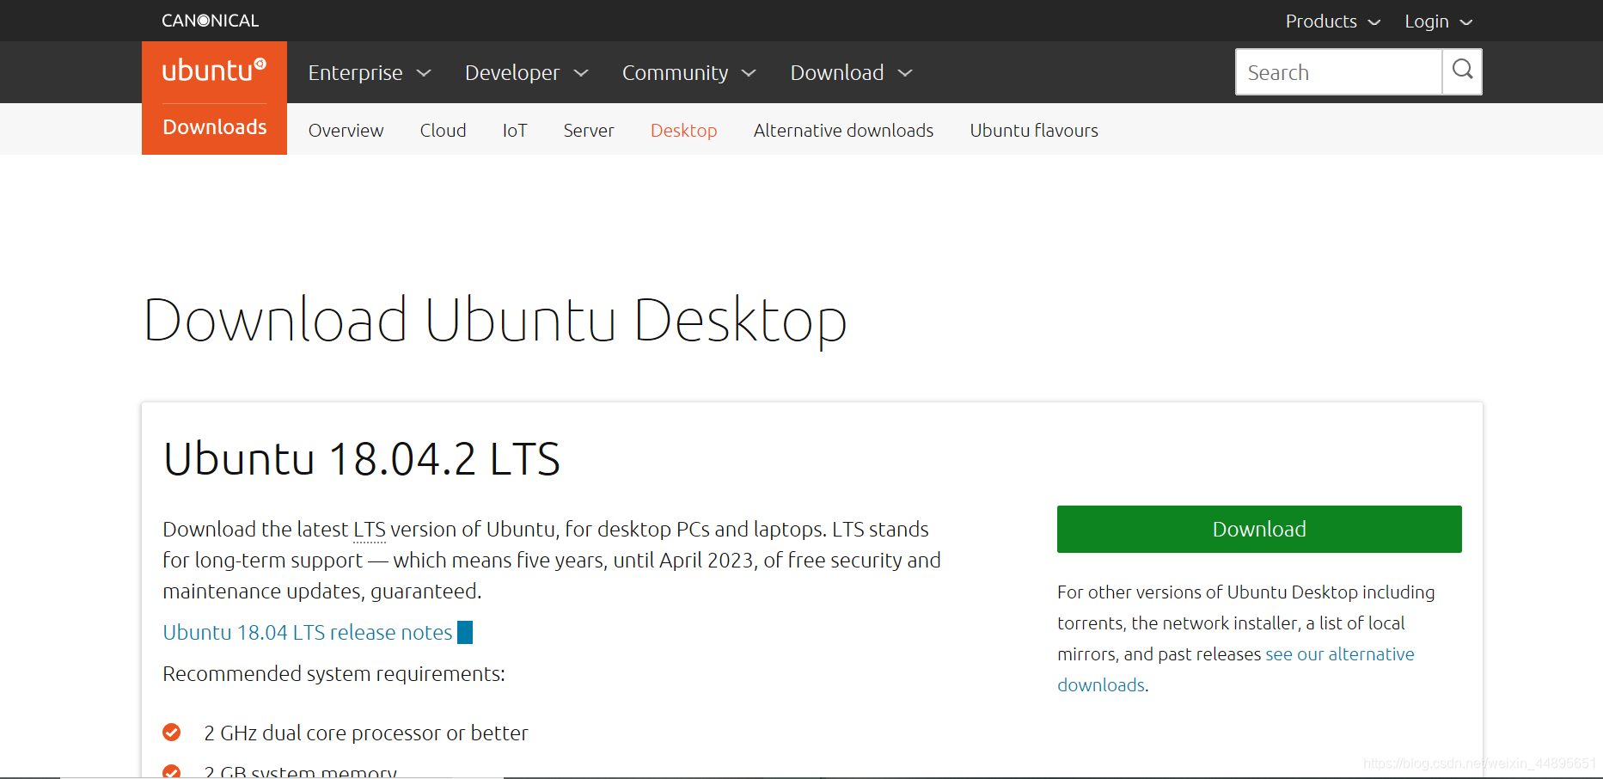Click the green Download button
This screenshot has height=779, width=1603.
pyautogui.click(x=1259, y=529)
